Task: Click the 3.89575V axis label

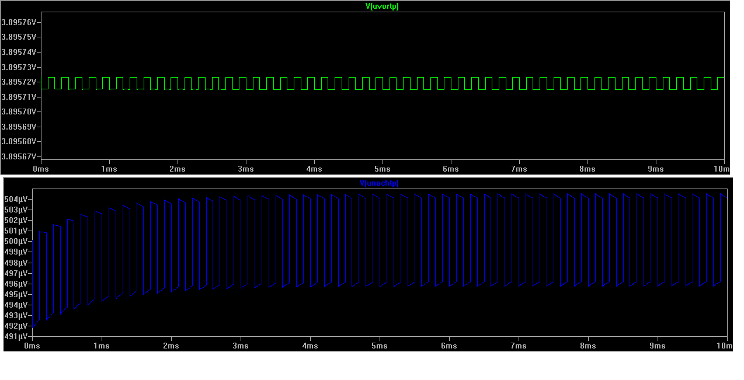Action: click(19, 37)
